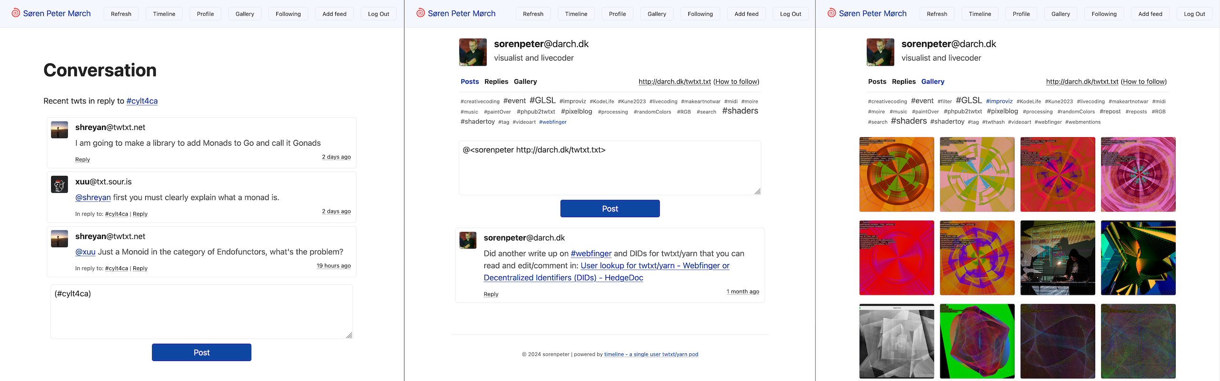
Task: Click sorenpeter's profile picture in middle panel
Action: coord(473,52)
